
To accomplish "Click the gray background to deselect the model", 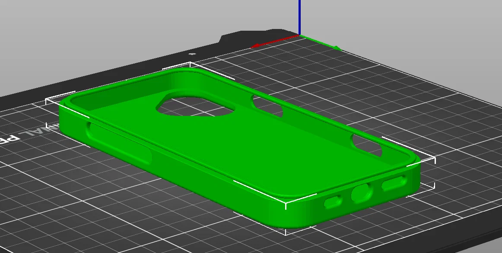I will tap(65, 26).
